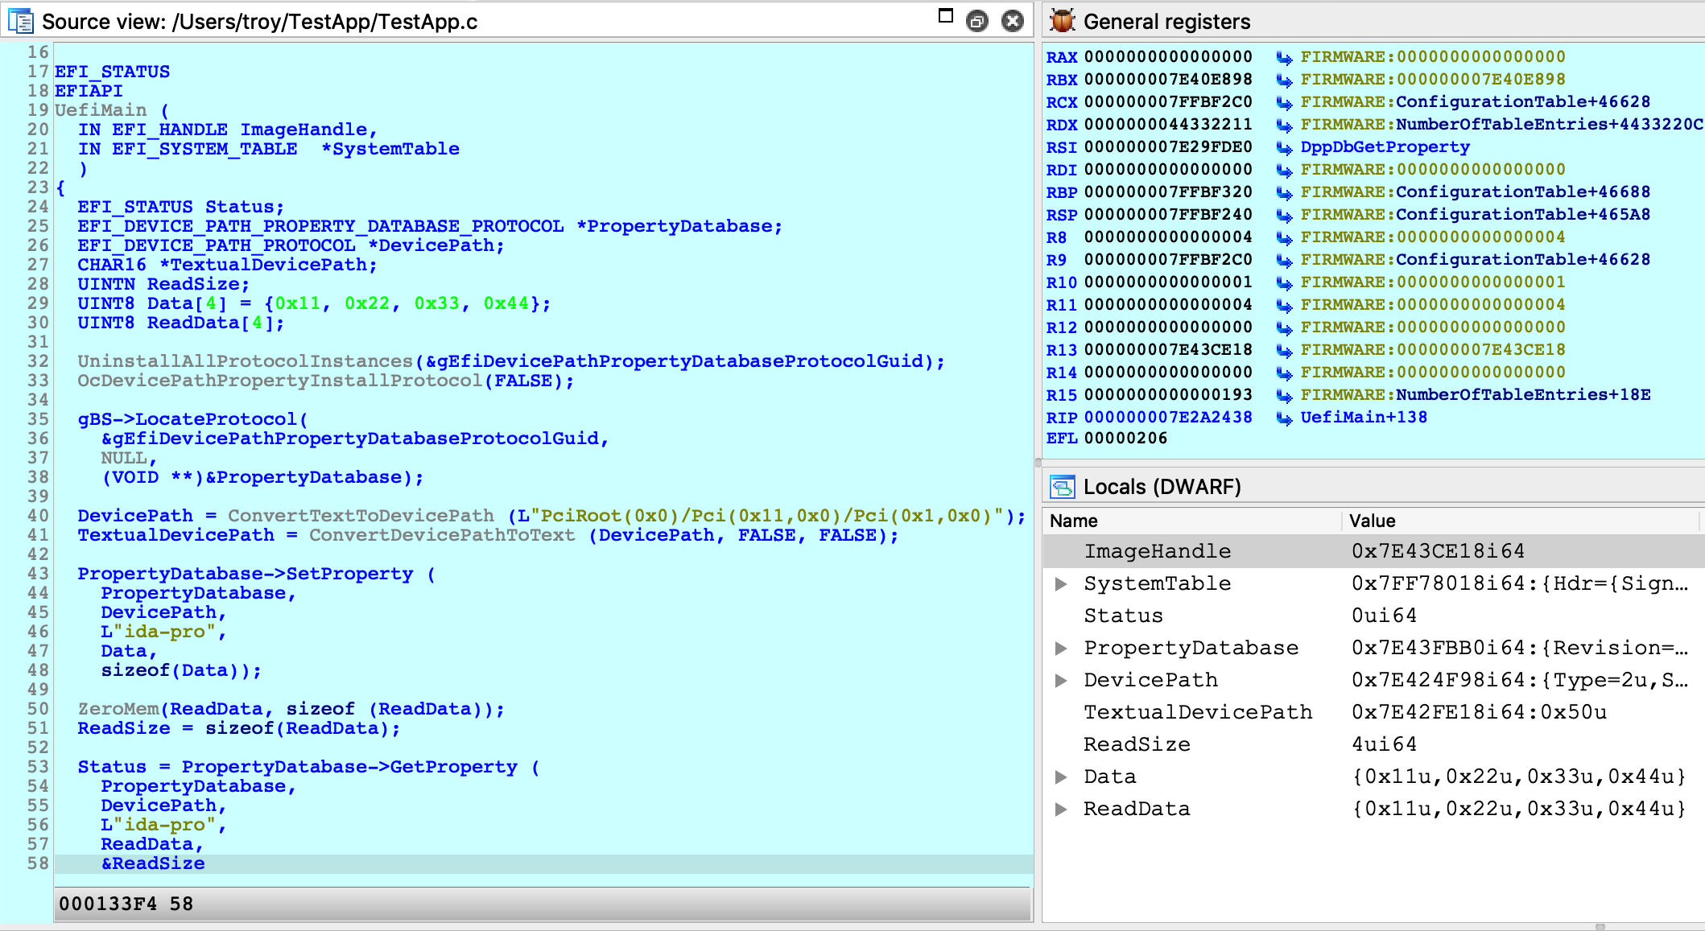Click jump arrow beside RSI DppDbGetProperty
This screenshot has width=1705, height=931.
point(1284,147)
